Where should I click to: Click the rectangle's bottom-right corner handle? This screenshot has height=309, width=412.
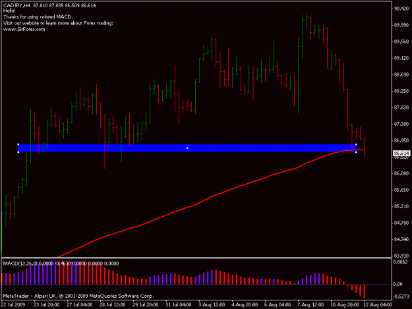pos(356,152)
